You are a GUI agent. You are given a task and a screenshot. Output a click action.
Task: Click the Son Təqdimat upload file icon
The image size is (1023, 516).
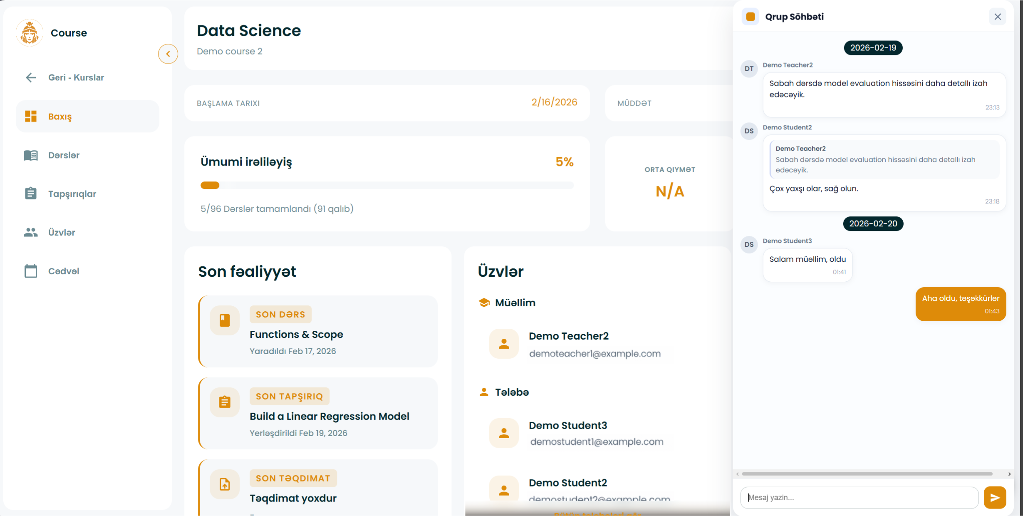225,484
